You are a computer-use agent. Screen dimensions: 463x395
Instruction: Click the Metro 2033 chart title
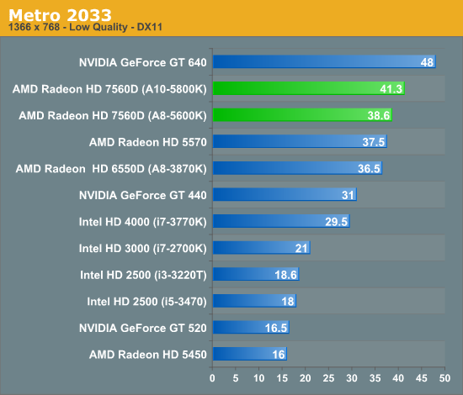coord(60,15)
